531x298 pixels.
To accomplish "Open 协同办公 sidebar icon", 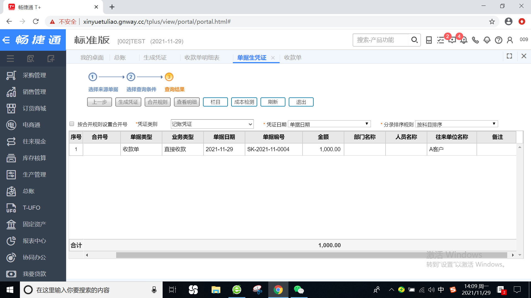I will coord(11,257).
